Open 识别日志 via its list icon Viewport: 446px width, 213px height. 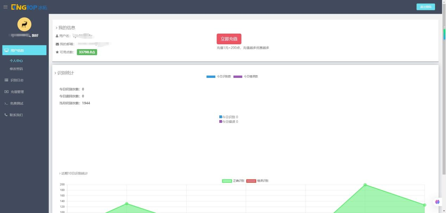[x=6, y=80]
